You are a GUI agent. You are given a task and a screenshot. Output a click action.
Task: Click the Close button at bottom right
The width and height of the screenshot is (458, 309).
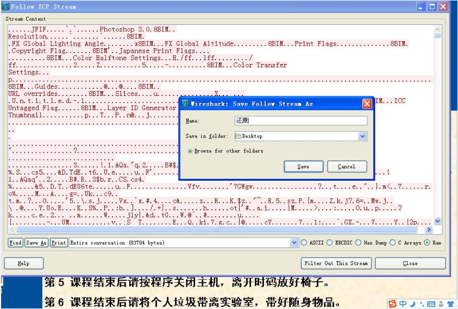pyautogui.click(x=410, y=263)
